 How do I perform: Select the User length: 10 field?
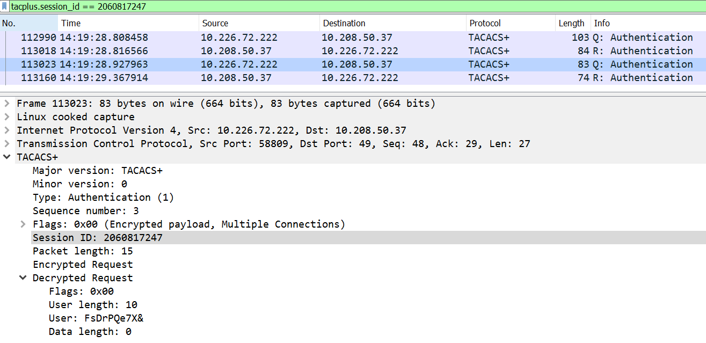click(93, 304)
